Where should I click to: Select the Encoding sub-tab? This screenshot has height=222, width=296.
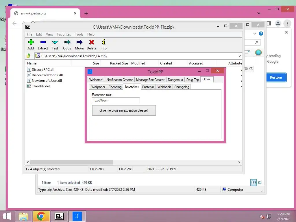coord(115,87)
